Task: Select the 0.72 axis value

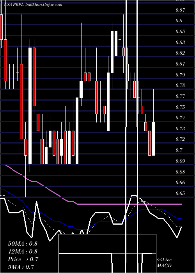Action: (x=180, y=139)
